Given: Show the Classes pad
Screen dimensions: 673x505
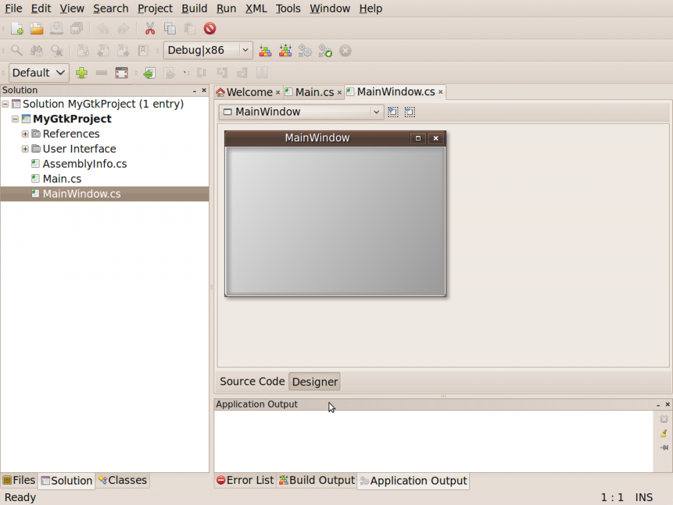Looking at the screenshot, I should coord(123,480).
